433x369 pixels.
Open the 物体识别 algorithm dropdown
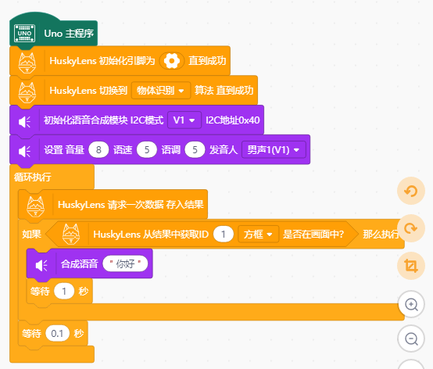(161, 91)
